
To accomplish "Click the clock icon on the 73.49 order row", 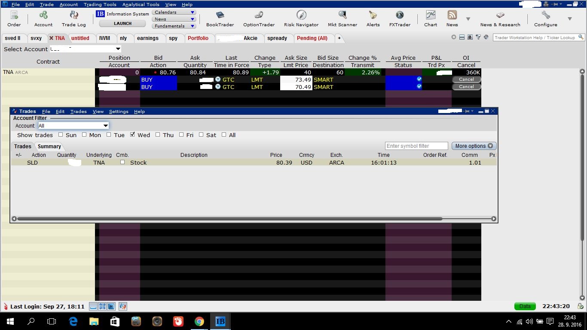I will [x=218, y=79].
